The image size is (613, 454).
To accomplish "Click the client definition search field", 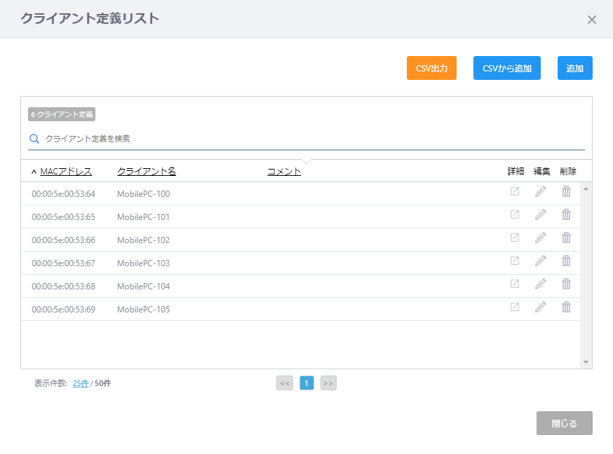I will (309, 139).
